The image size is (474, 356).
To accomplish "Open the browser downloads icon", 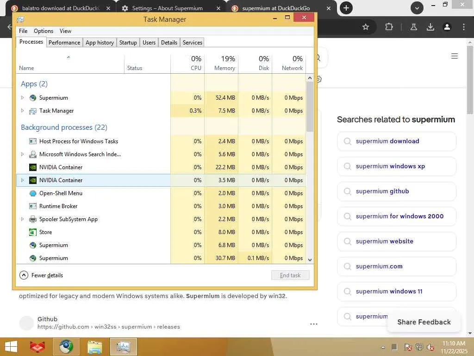I will click(x=430, y=27).
